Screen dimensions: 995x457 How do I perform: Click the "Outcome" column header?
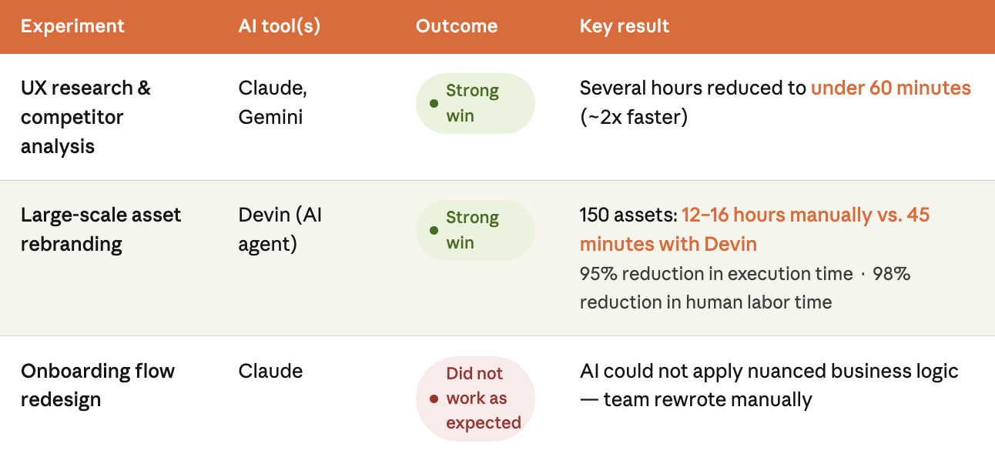pyautogui.click(x=457, y=26)
